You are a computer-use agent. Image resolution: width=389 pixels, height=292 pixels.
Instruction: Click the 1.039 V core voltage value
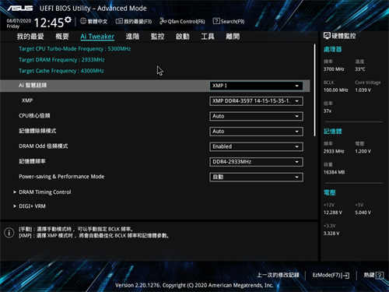363,90
